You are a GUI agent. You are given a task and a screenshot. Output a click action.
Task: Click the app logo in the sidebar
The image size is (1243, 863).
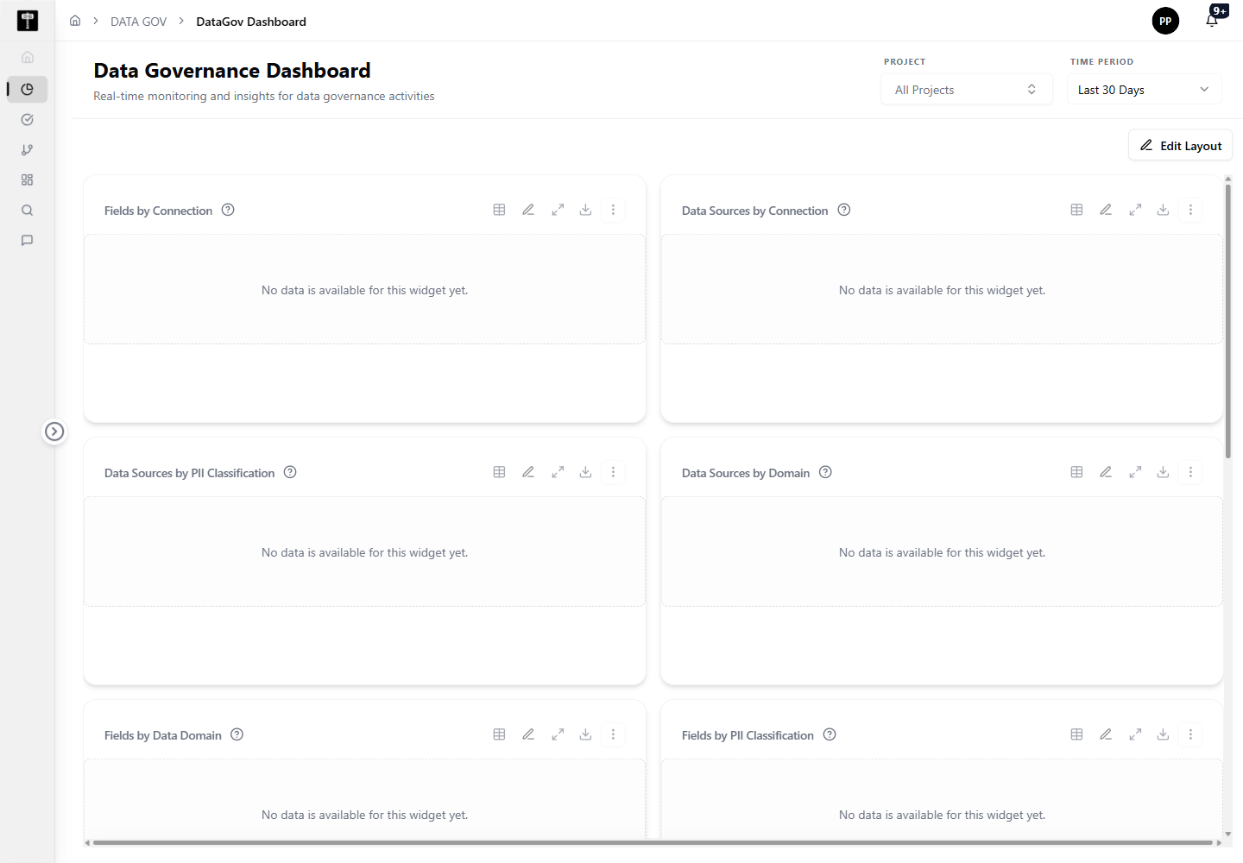point(28,21)
